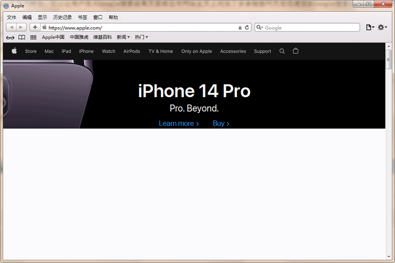Viewport: 395px width, 263px height.
Task: Open Top Sites grid icon
Action: (x=33, y=37)
